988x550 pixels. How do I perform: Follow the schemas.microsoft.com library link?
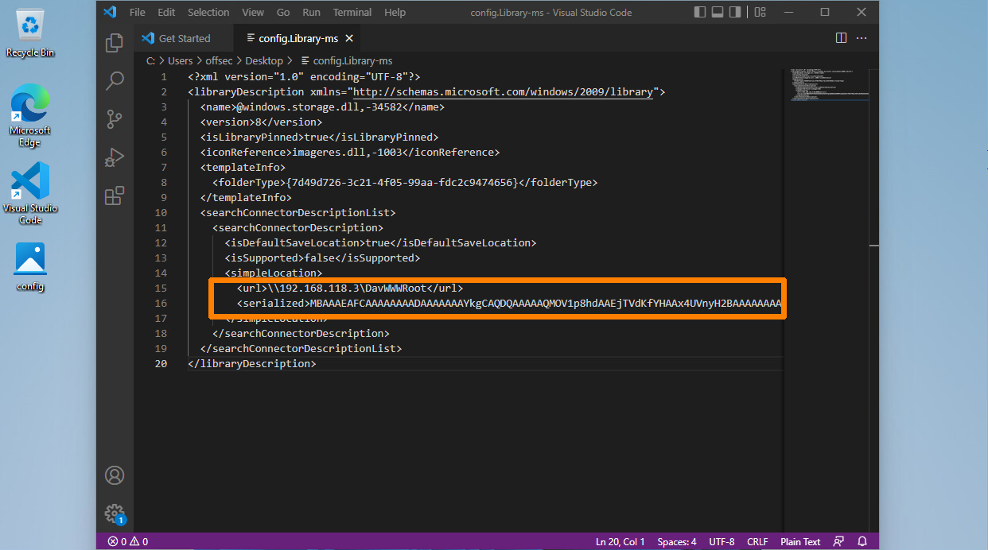(x=503, y=92)
